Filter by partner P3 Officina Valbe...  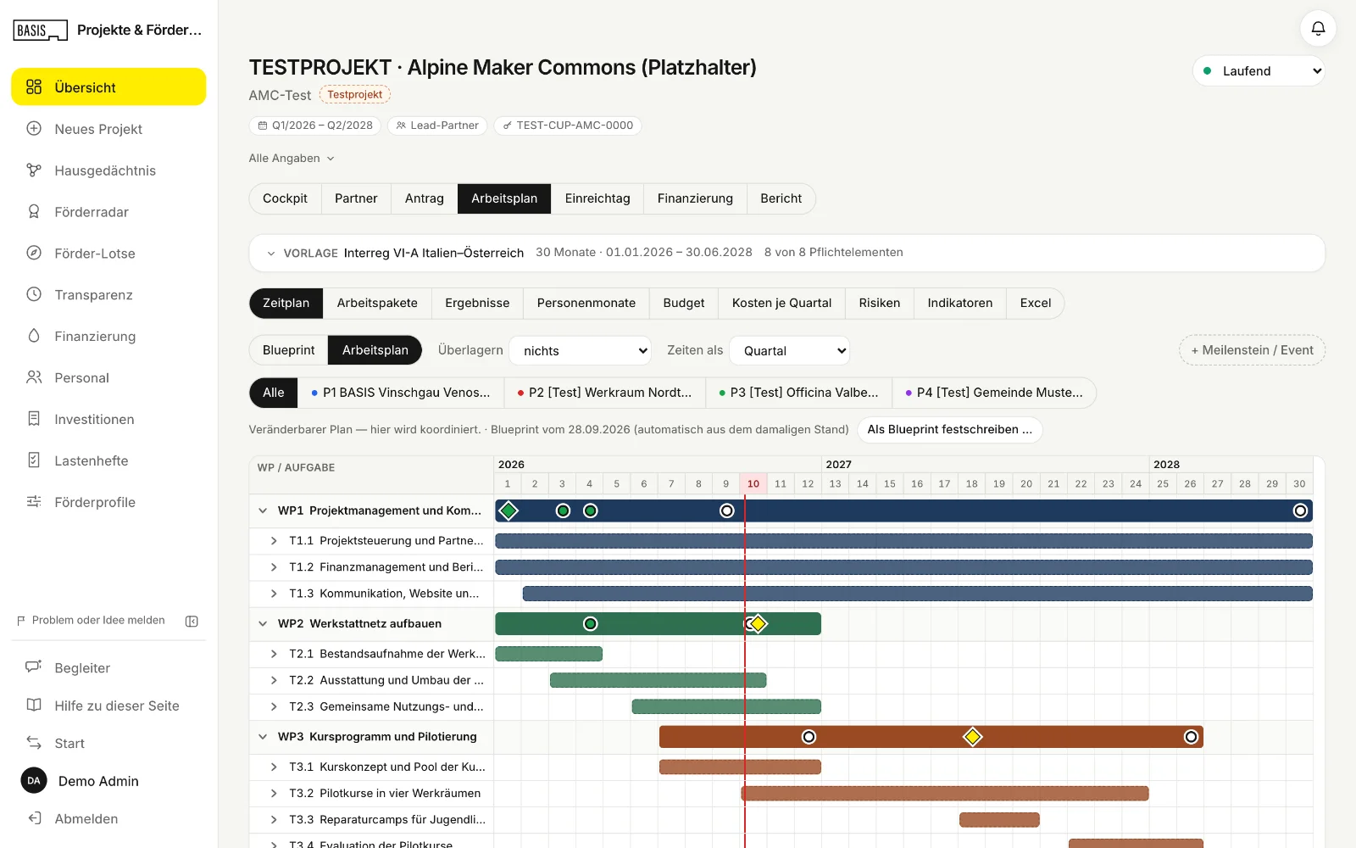[x=799, y=393]
